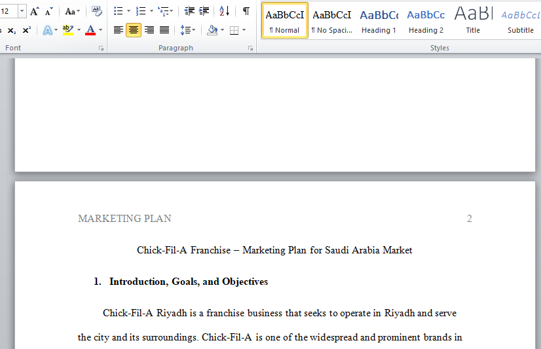This screenshot has width=541, height=349.
Task: Open highlight color dropdown arrow
Action: tap(79, 30)
